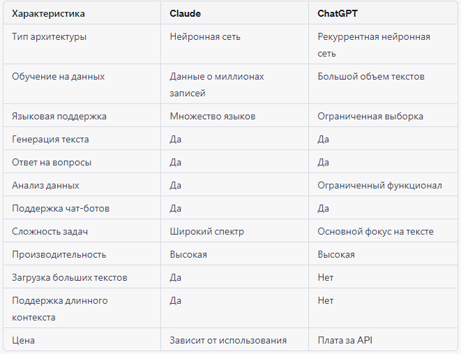This screenshot has width=461, height=354.
Task: Click the 'Загрузка больших текстов' row label
Action: (x=70, y=277)
